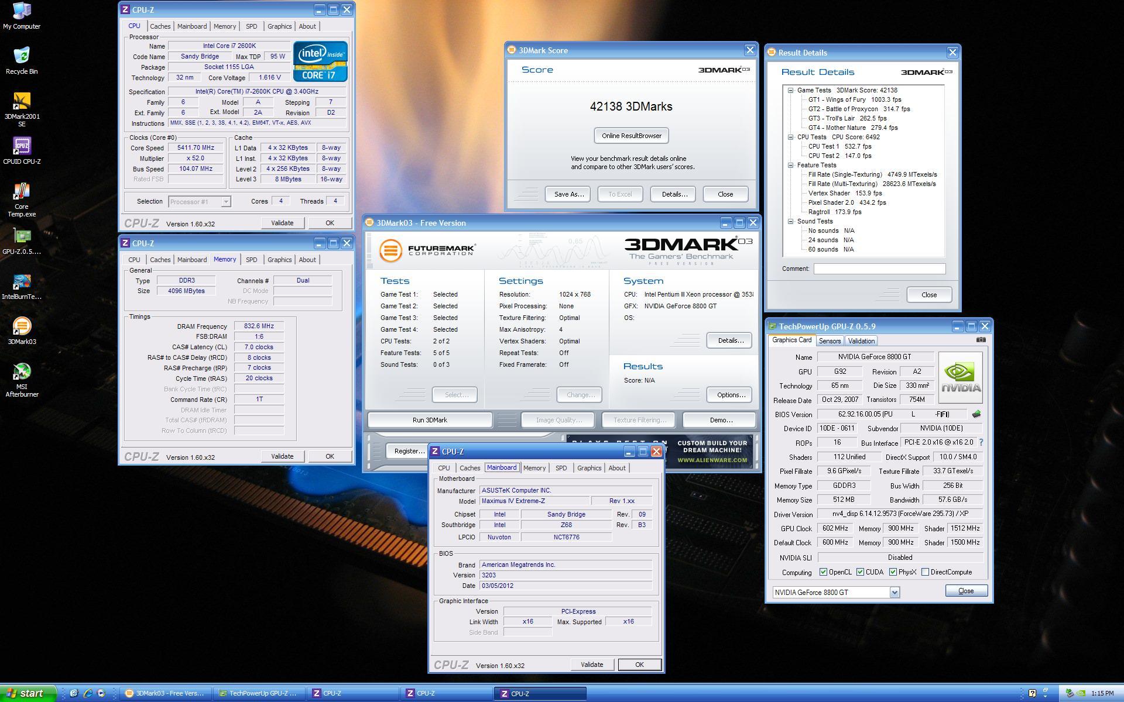Open GPU-Z desktop shortcut icon
The width and height of the screenshot is (1124, 702).
pos(22,242)
